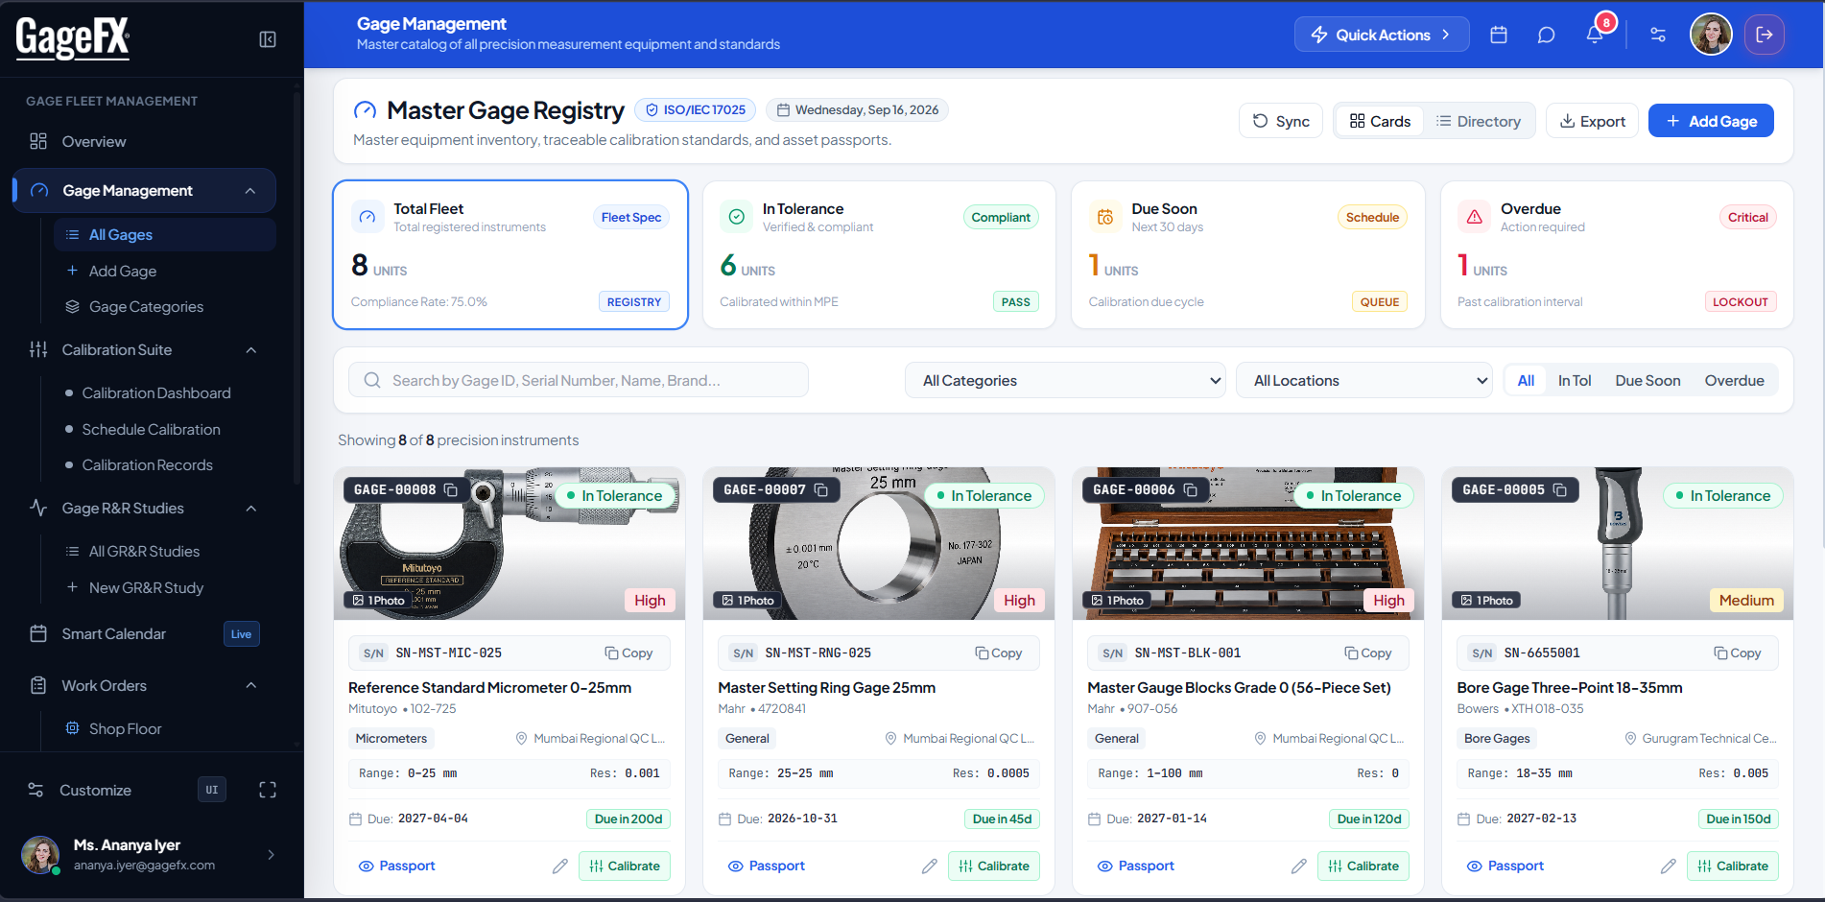This screenshot has width=1825, height=902.
Task: Calibrate Bore Gage Three-Point
Action: (1733, 866)
